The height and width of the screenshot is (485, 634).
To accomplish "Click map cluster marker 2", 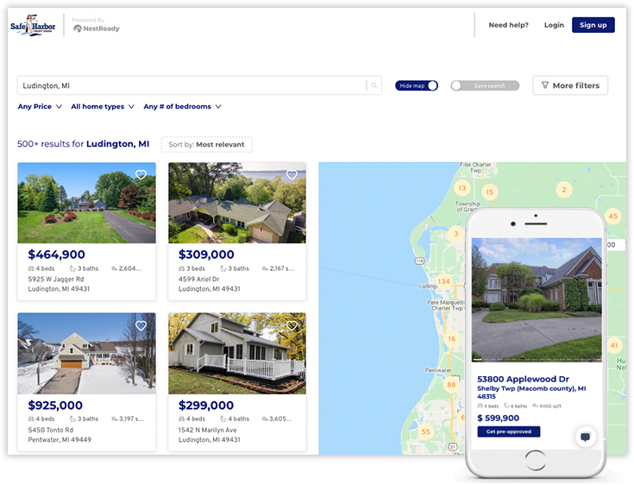I will click(x=563, y=189).
